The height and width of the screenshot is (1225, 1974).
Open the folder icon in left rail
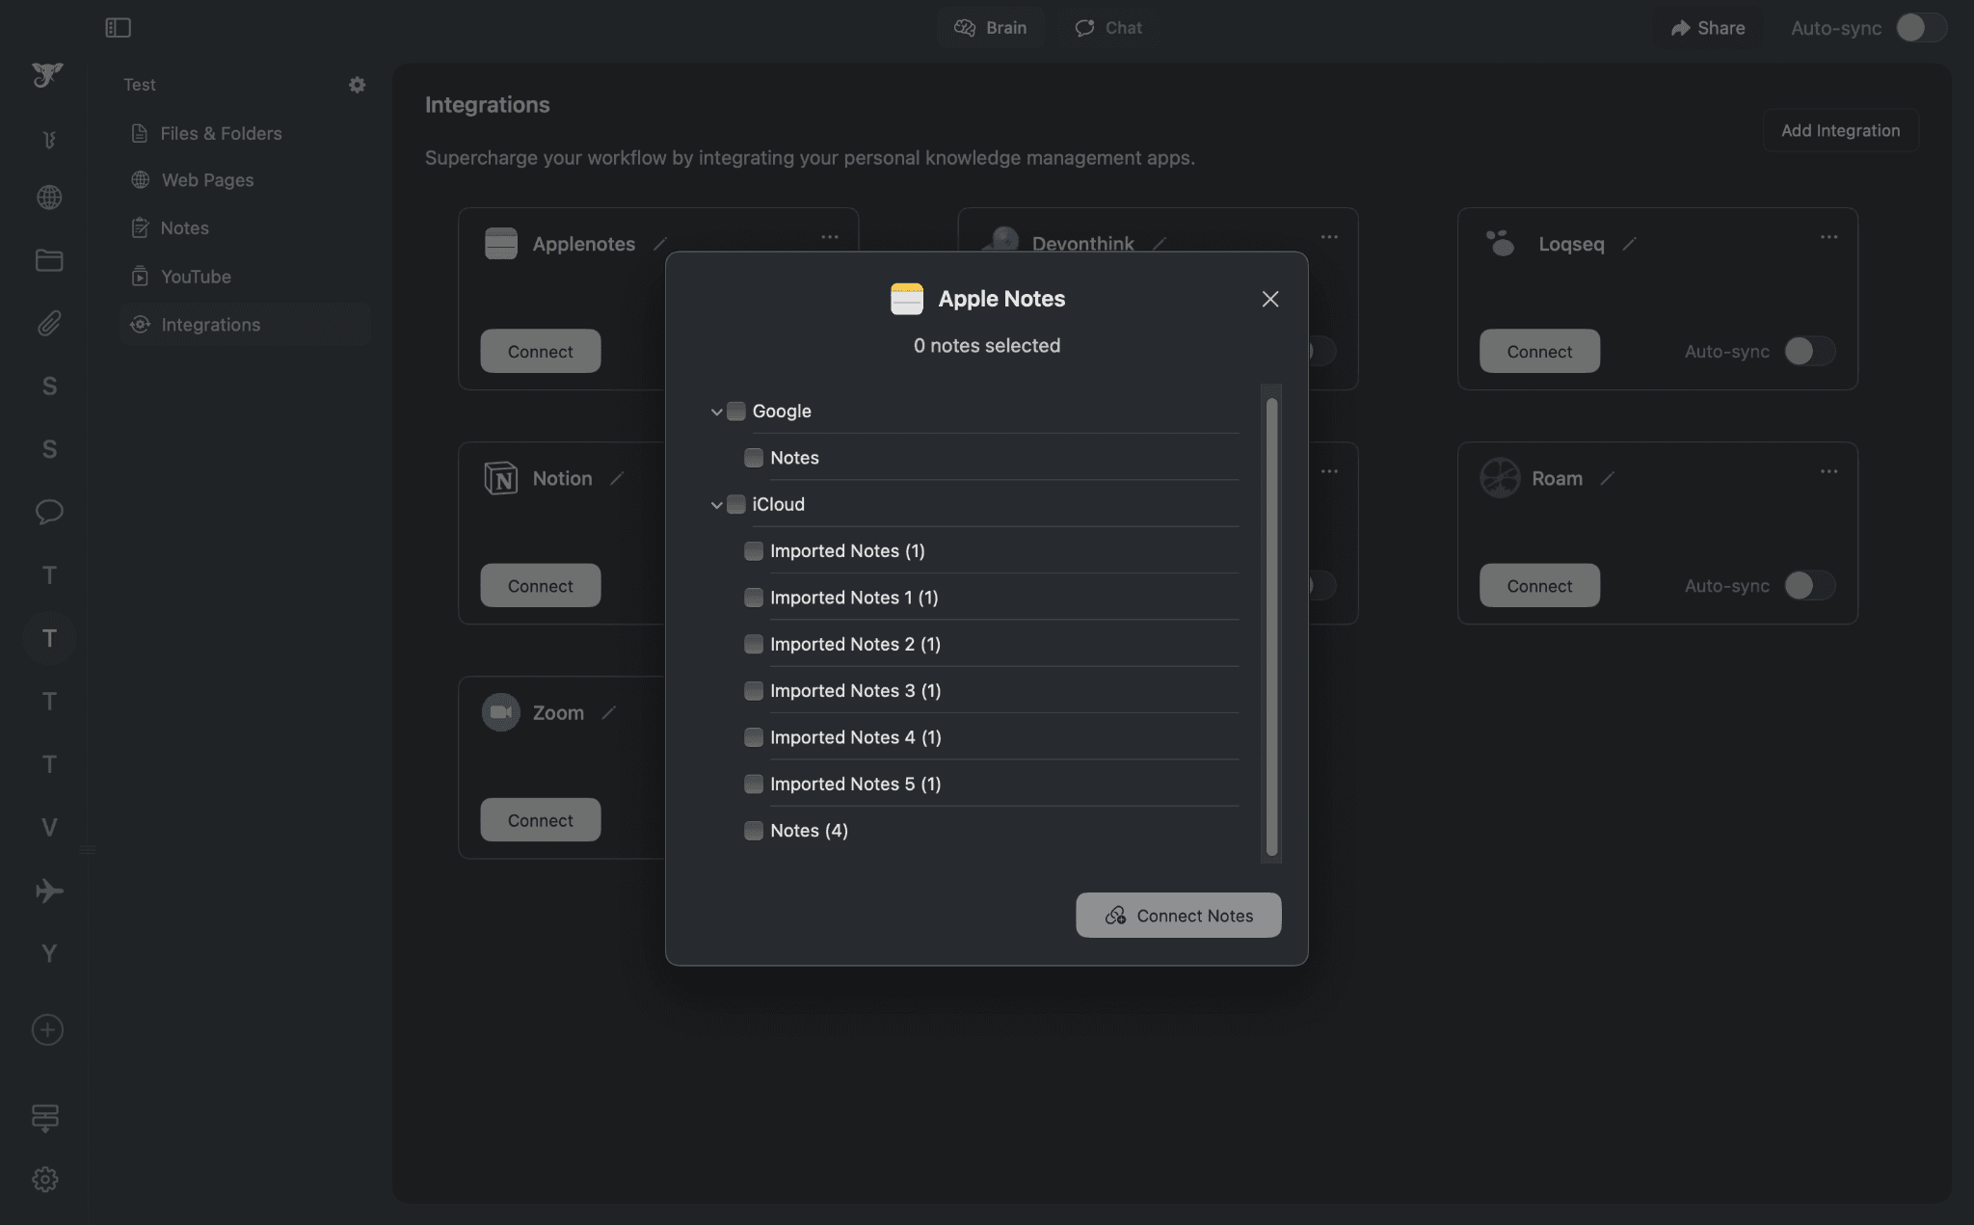pos(49,260)
